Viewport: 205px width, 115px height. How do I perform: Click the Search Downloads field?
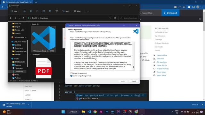128,18
